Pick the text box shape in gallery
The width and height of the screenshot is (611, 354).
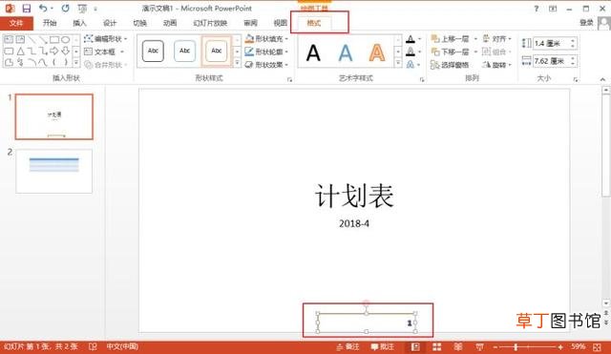[x=9, y=39]
